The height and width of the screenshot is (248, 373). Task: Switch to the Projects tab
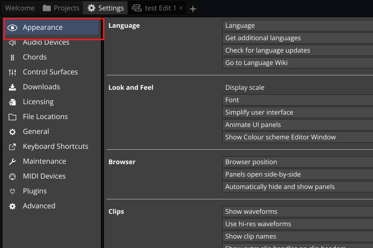click(61, 8)
